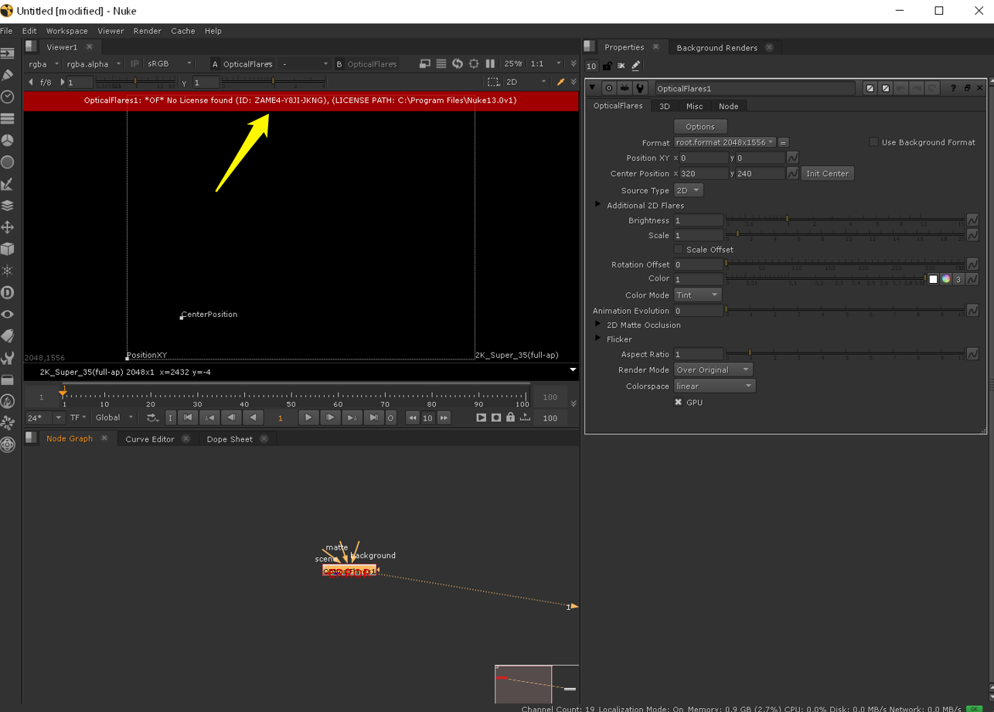Toggle the timeline lock icon
The width and height of the screenshot is (994, 712).
(510, 417)
